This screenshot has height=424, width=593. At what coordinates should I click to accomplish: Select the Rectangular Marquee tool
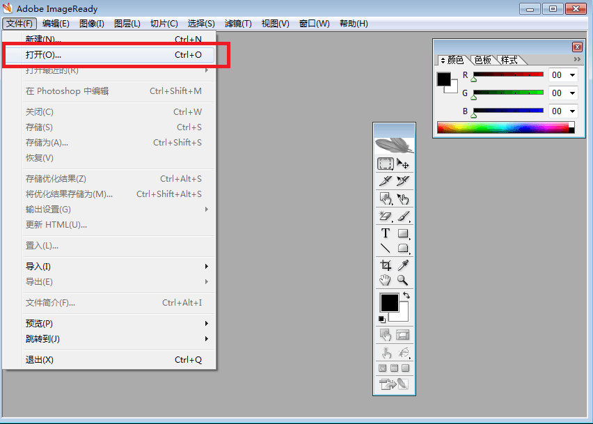386,164
